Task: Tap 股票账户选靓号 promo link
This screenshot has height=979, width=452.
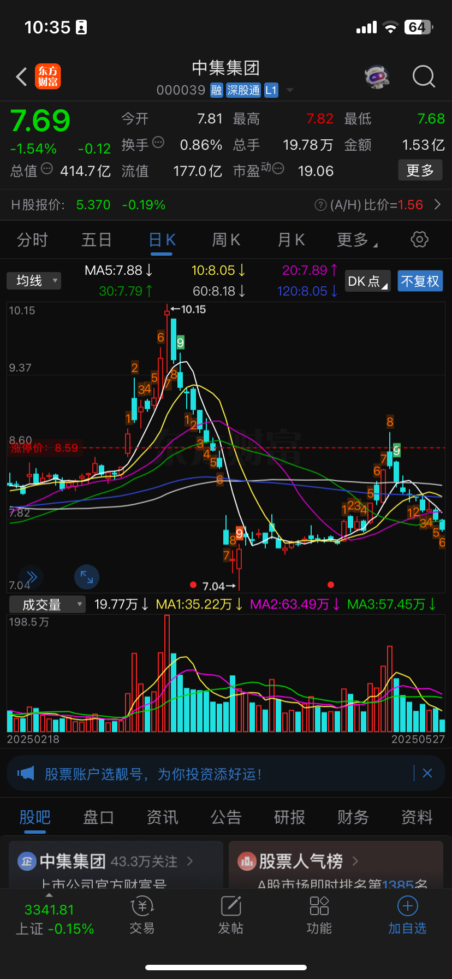Action: pyautogui.click(x=153, y=774)
